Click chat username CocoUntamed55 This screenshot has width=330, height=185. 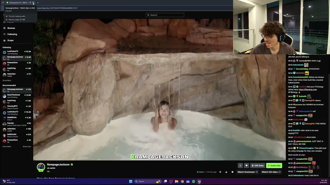[300, 77]
